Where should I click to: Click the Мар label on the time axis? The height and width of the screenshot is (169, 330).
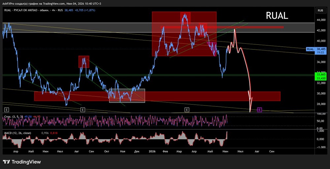coord(179,151)
